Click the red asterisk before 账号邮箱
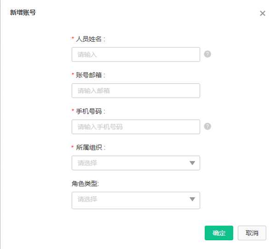This screenshot has height=249, width=275. 73,74
